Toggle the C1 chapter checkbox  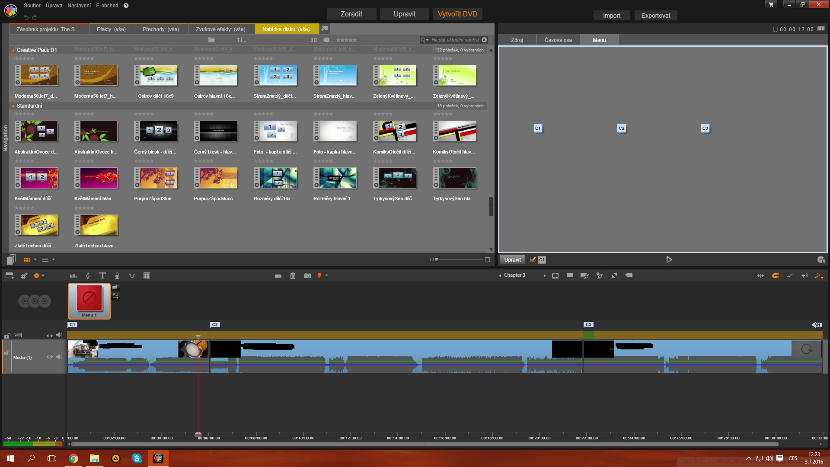(x=533, y=259)
